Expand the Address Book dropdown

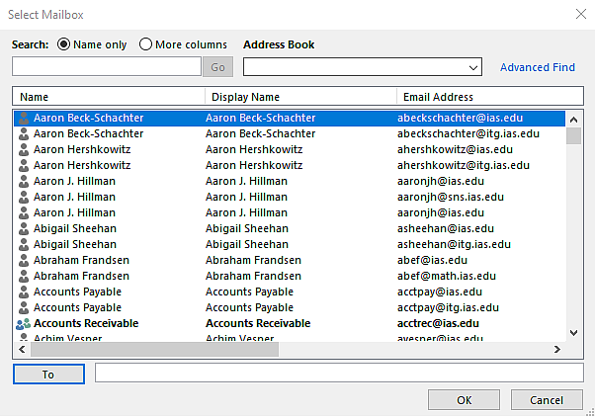coord(473,67)
